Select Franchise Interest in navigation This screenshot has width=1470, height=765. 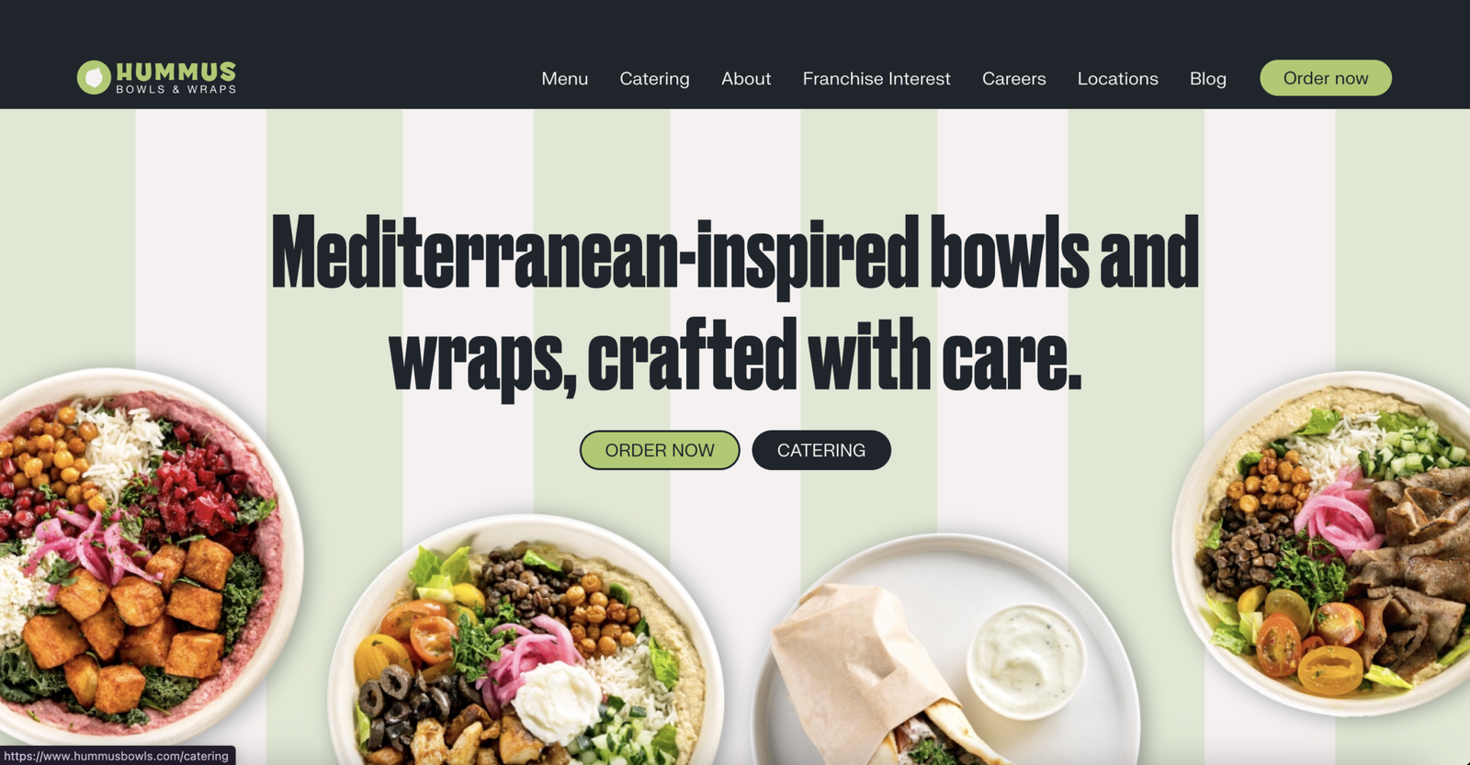pos(876,79)
